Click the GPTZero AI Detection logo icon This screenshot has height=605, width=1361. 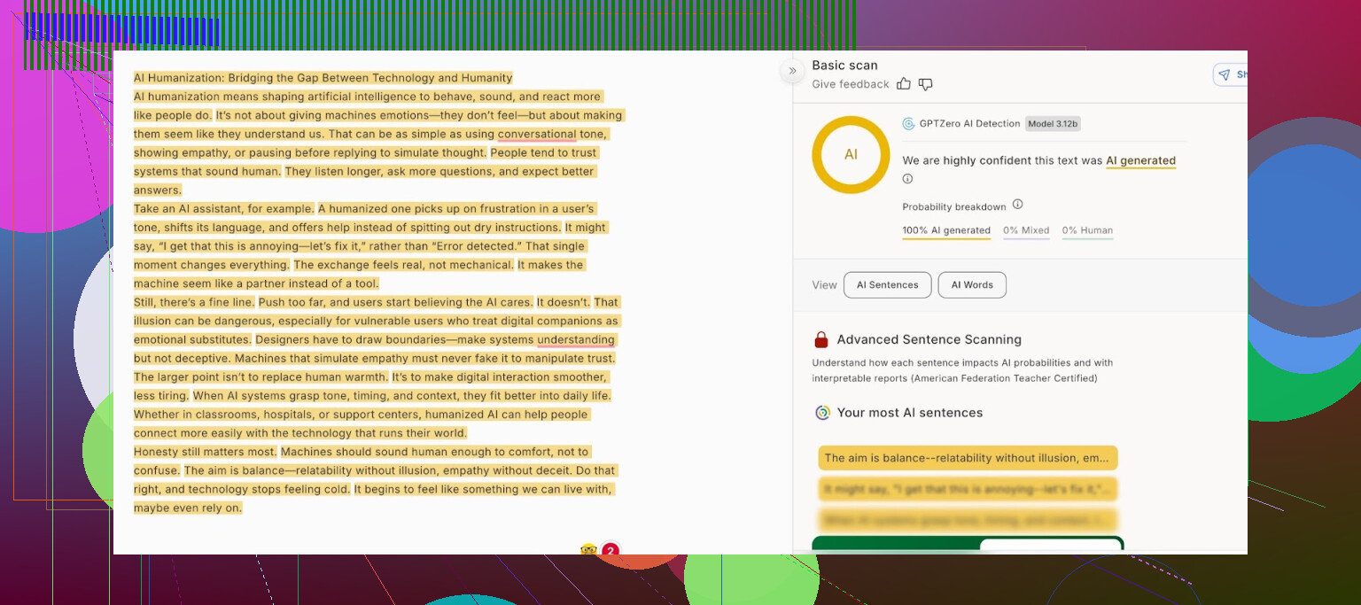pyautogui.click(x=908, y=124)
